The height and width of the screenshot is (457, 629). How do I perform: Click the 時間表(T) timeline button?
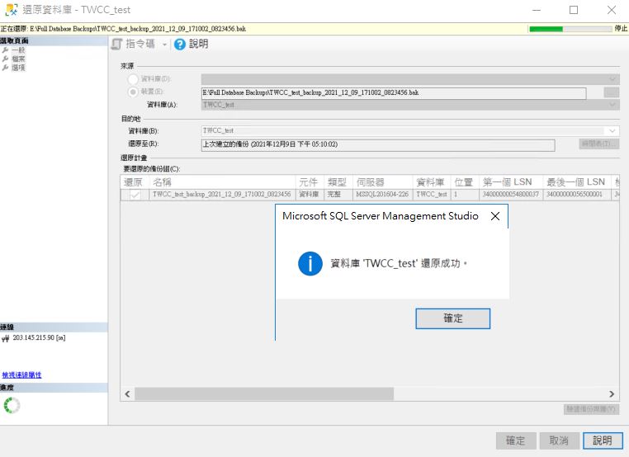pos(599,144)
